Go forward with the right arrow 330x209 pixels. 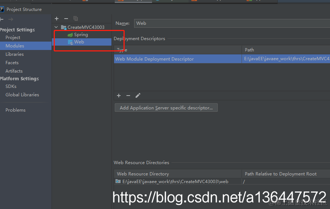(x=11, y=19)
